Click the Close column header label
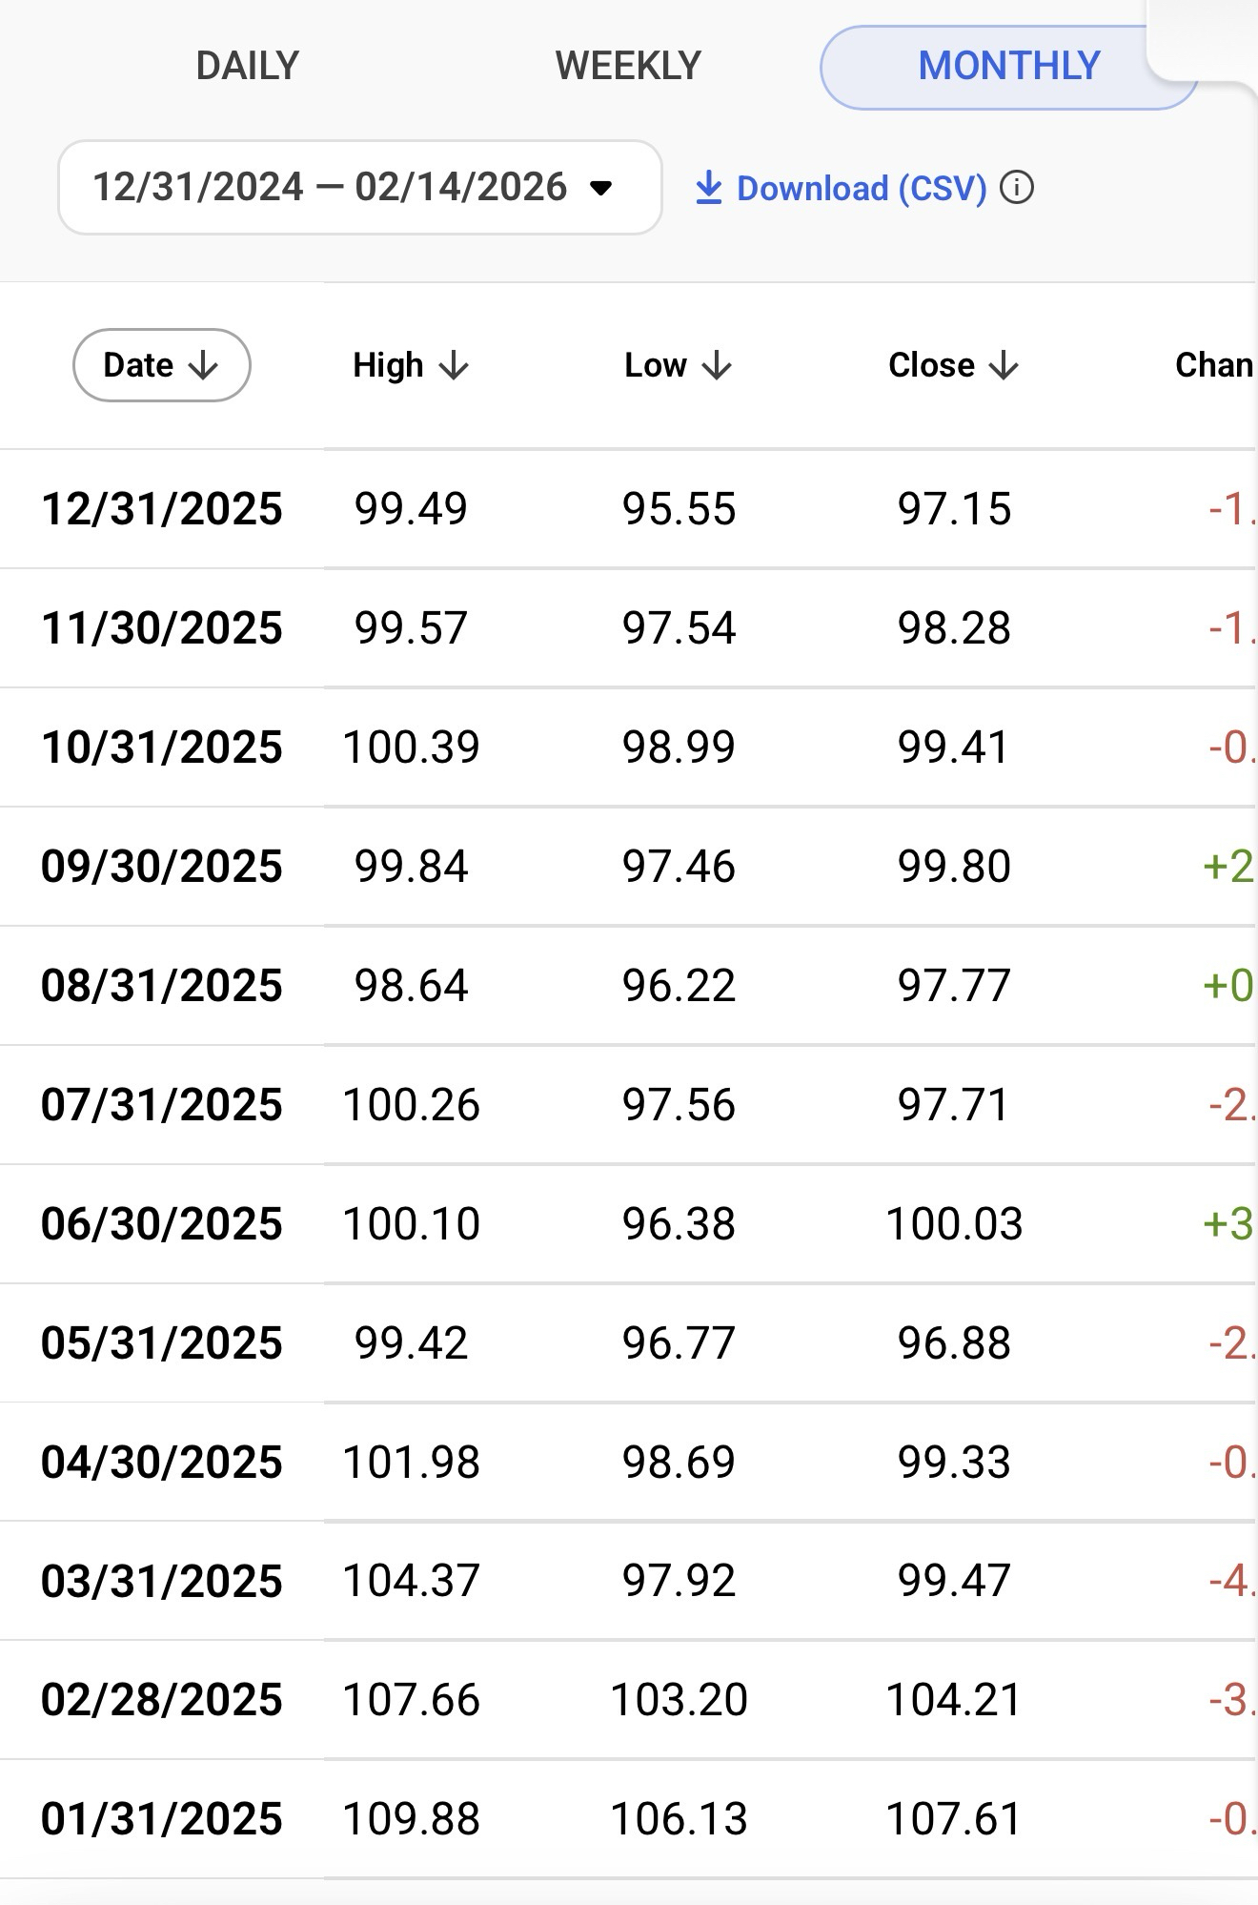This screenshot has height=1905, width=1258. pyautogui.click(x=931, y=365)
